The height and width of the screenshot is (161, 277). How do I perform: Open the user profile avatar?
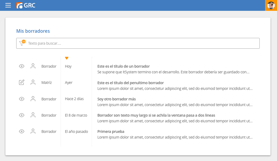coord(271,5)
